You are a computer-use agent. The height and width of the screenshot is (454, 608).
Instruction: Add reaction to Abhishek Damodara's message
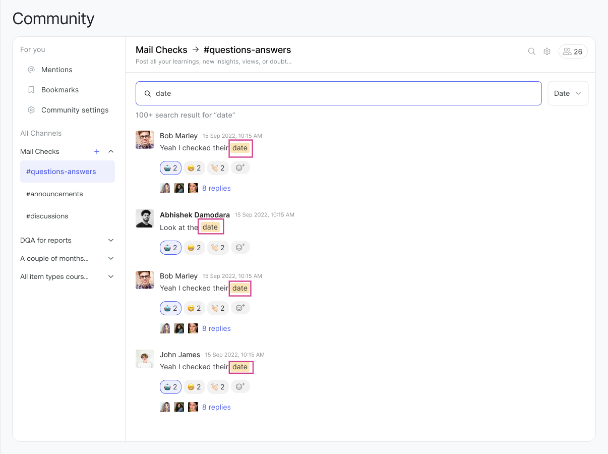240,247
